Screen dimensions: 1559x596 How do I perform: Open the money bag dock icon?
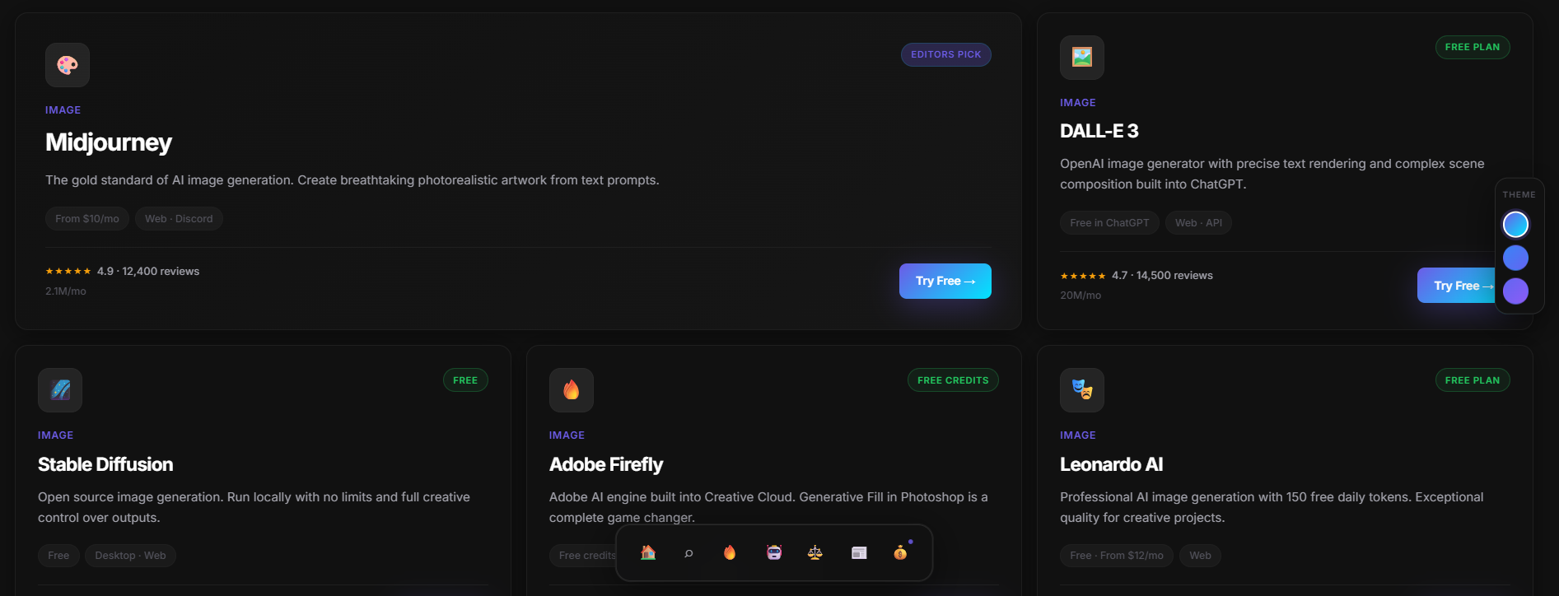(x=900, y=553)
